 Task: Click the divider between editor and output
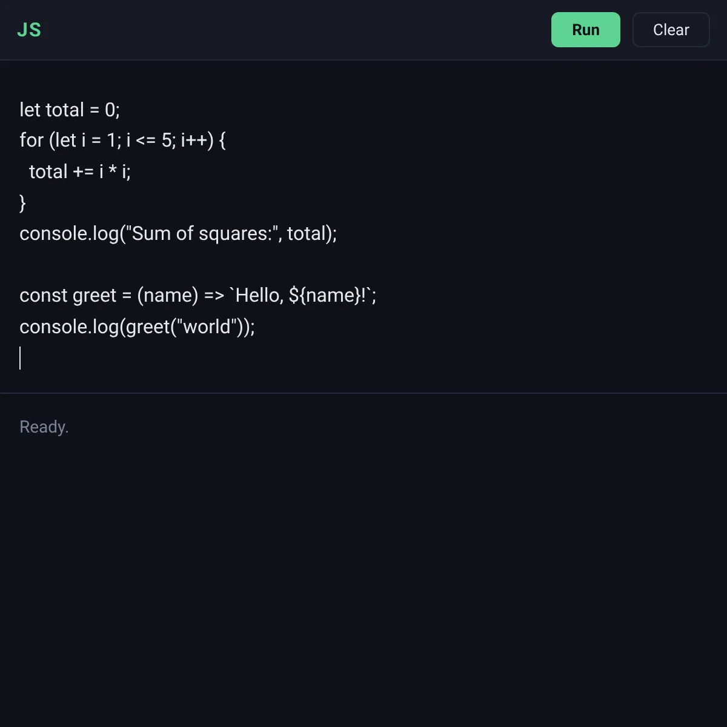pyautogui.click(x=363, y=393)
